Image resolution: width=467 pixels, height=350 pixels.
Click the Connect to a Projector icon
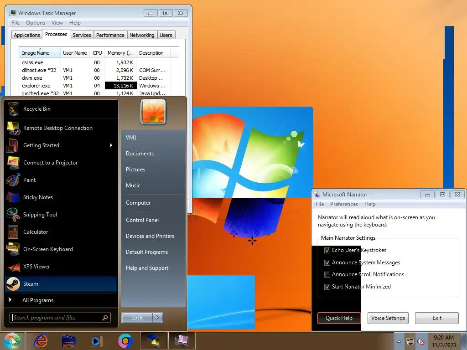coord(13,163)
